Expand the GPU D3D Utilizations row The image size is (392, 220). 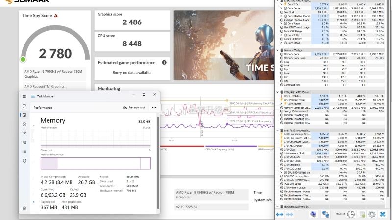[x=281, y=173]
